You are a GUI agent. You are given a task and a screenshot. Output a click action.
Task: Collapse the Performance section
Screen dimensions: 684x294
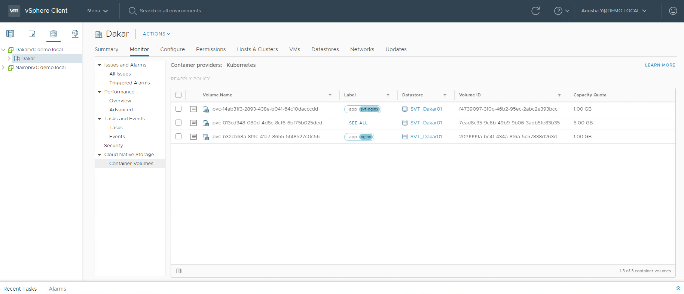coord(100,92)
